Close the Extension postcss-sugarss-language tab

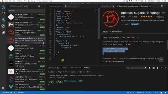[x=150, y=6]
